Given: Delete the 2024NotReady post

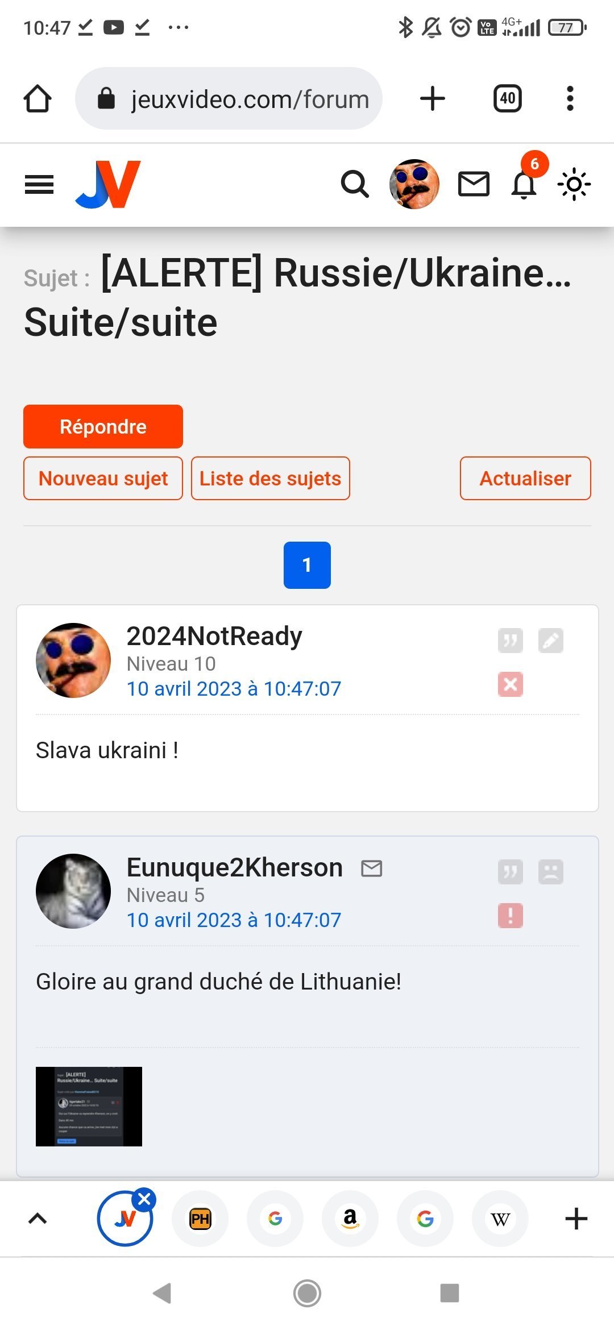Looking at the screenshot, I should [x=510, y=684].
